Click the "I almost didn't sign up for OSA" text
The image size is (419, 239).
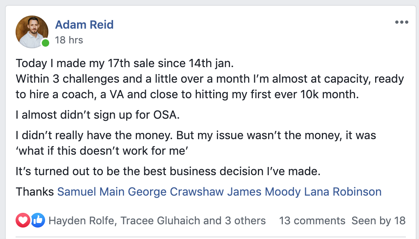coord(98,115)
